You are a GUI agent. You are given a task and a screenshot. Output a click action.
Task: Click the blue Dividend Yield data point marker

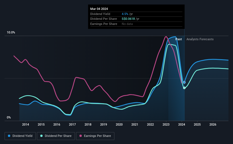184,82
